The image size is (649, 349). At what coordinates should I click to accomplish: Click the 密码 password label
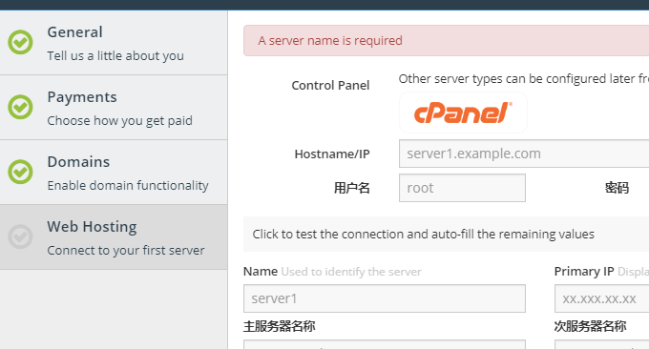tap(617, 188)
